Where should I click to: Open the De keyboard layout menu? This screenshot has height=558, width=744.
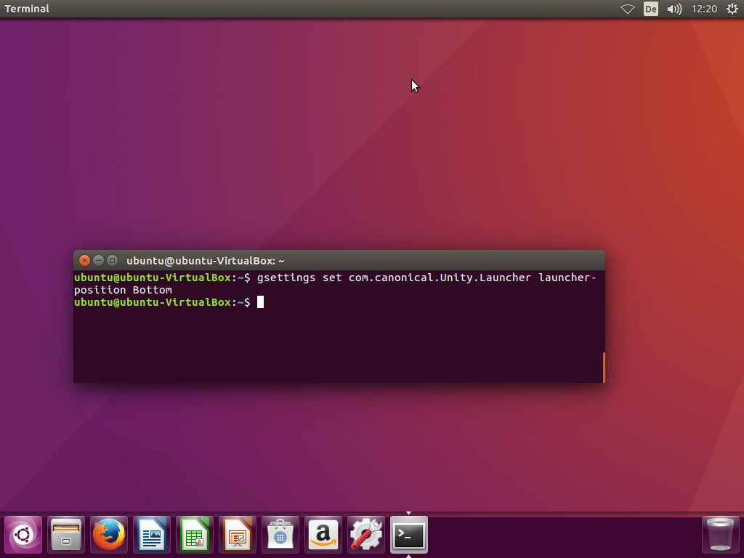coord(650,9)
